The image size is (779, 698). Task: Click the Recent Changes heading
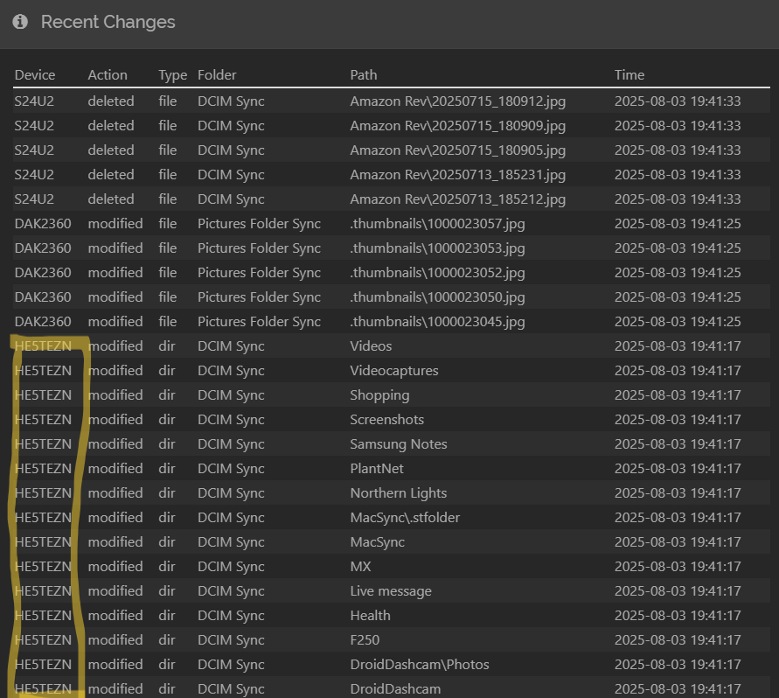tap(108, 22)
